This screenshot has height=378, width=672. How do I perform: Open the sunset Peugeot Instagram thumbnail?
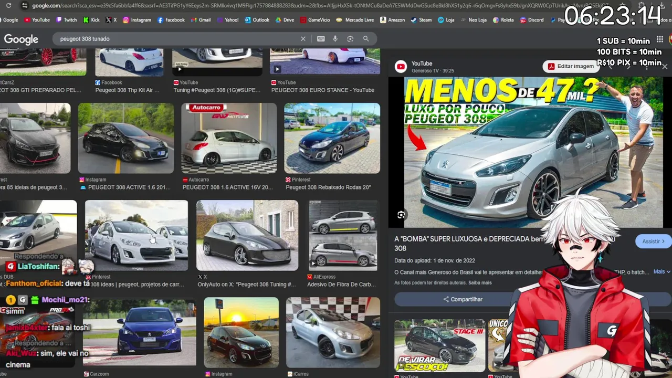click(x=241, y=332)
